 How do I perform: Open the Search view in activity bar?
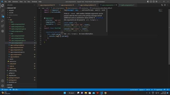pyautogui.click(x=2, y=11)
